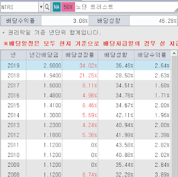The height and width of the screenshot is (177, 178).
Task: Select the 2013 year cell
Action: (x=13, y=125)
